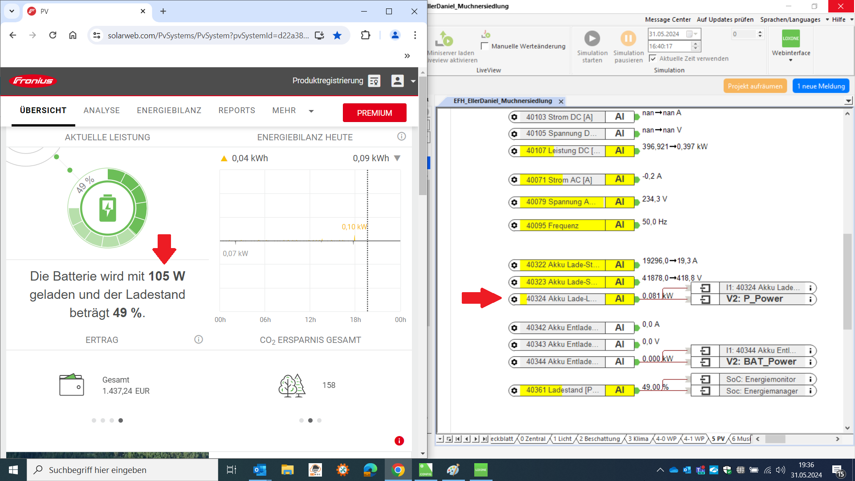855x481 pixels.
Task: Bookmark page with the star icon
Action: [337, 35]
